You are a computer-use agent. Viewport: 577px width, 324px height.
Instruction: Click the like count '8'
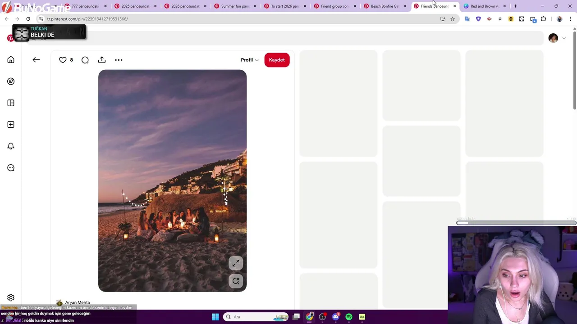click(71, 60)
